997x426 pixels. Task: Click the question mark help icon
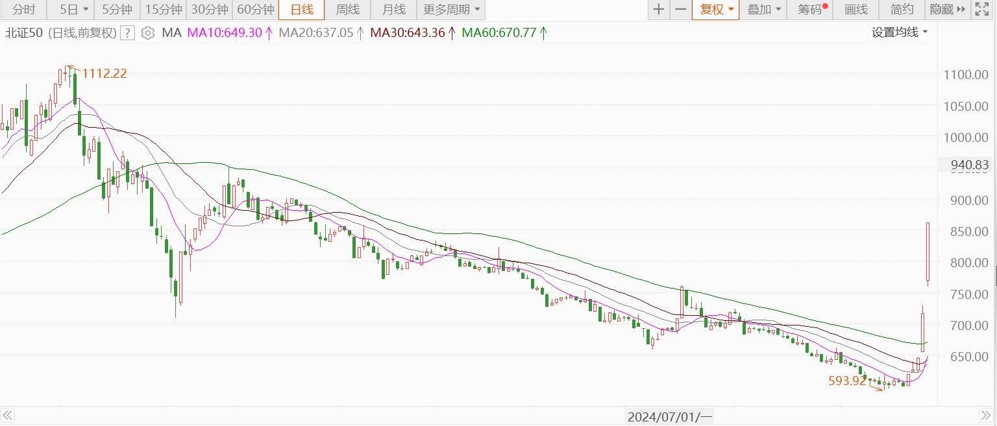click(128, 32)
